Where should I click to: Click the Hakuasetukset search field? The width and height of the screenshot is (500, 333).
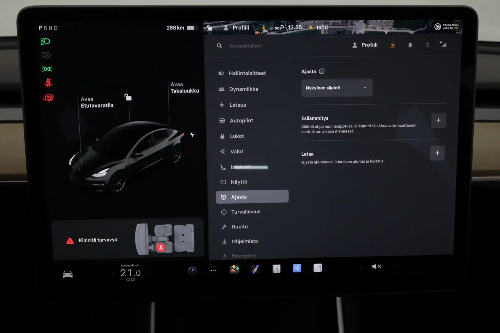(245, 46)
